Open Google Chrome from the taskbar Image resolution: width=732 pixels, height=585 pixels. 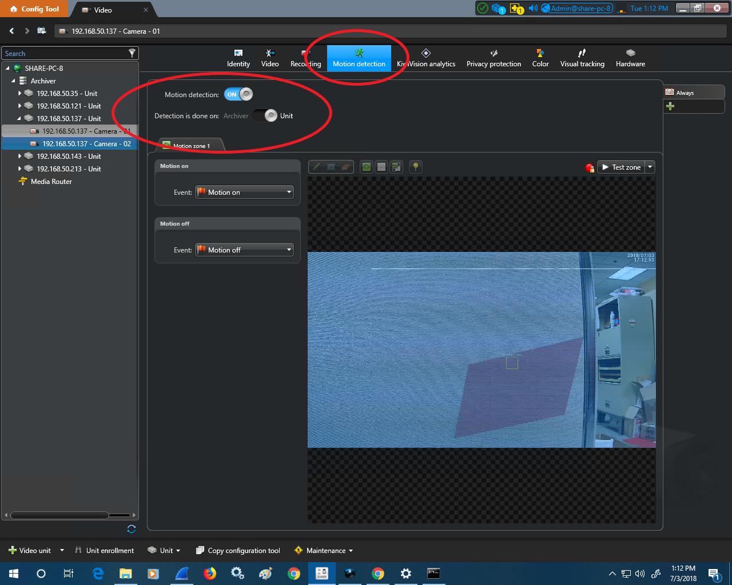click(x=294, y=574)
